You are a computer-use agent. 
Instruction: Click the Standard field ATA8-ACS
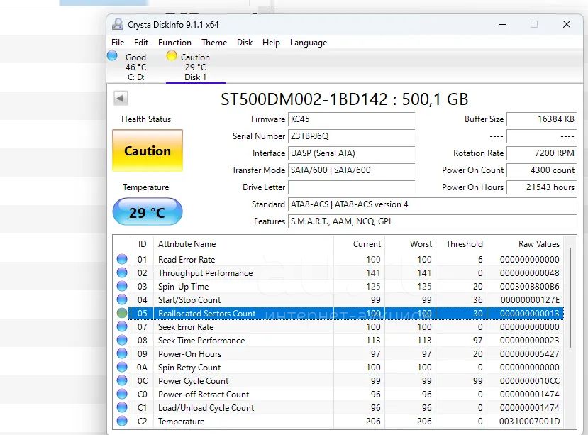(x=433, y=204)
